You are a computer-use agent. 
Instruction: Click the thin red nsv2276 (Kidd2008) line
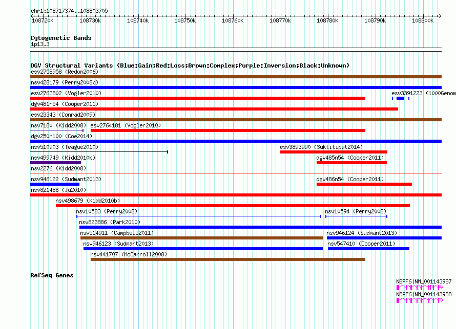click(x=236, y=173)
